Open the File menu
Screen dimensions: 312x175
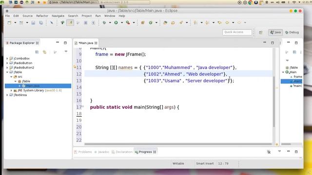point(7,16)
